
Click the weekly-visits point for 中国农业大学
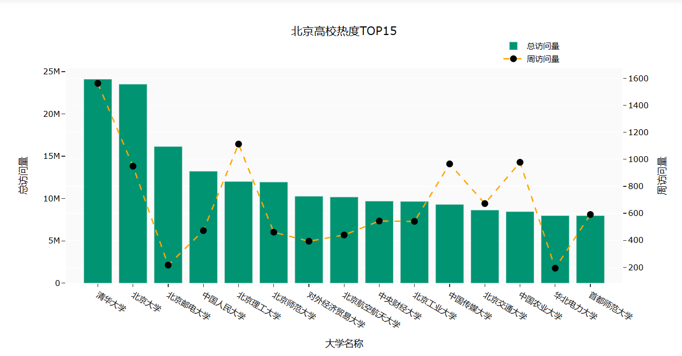pyautogui.click(x=520, y=162)
